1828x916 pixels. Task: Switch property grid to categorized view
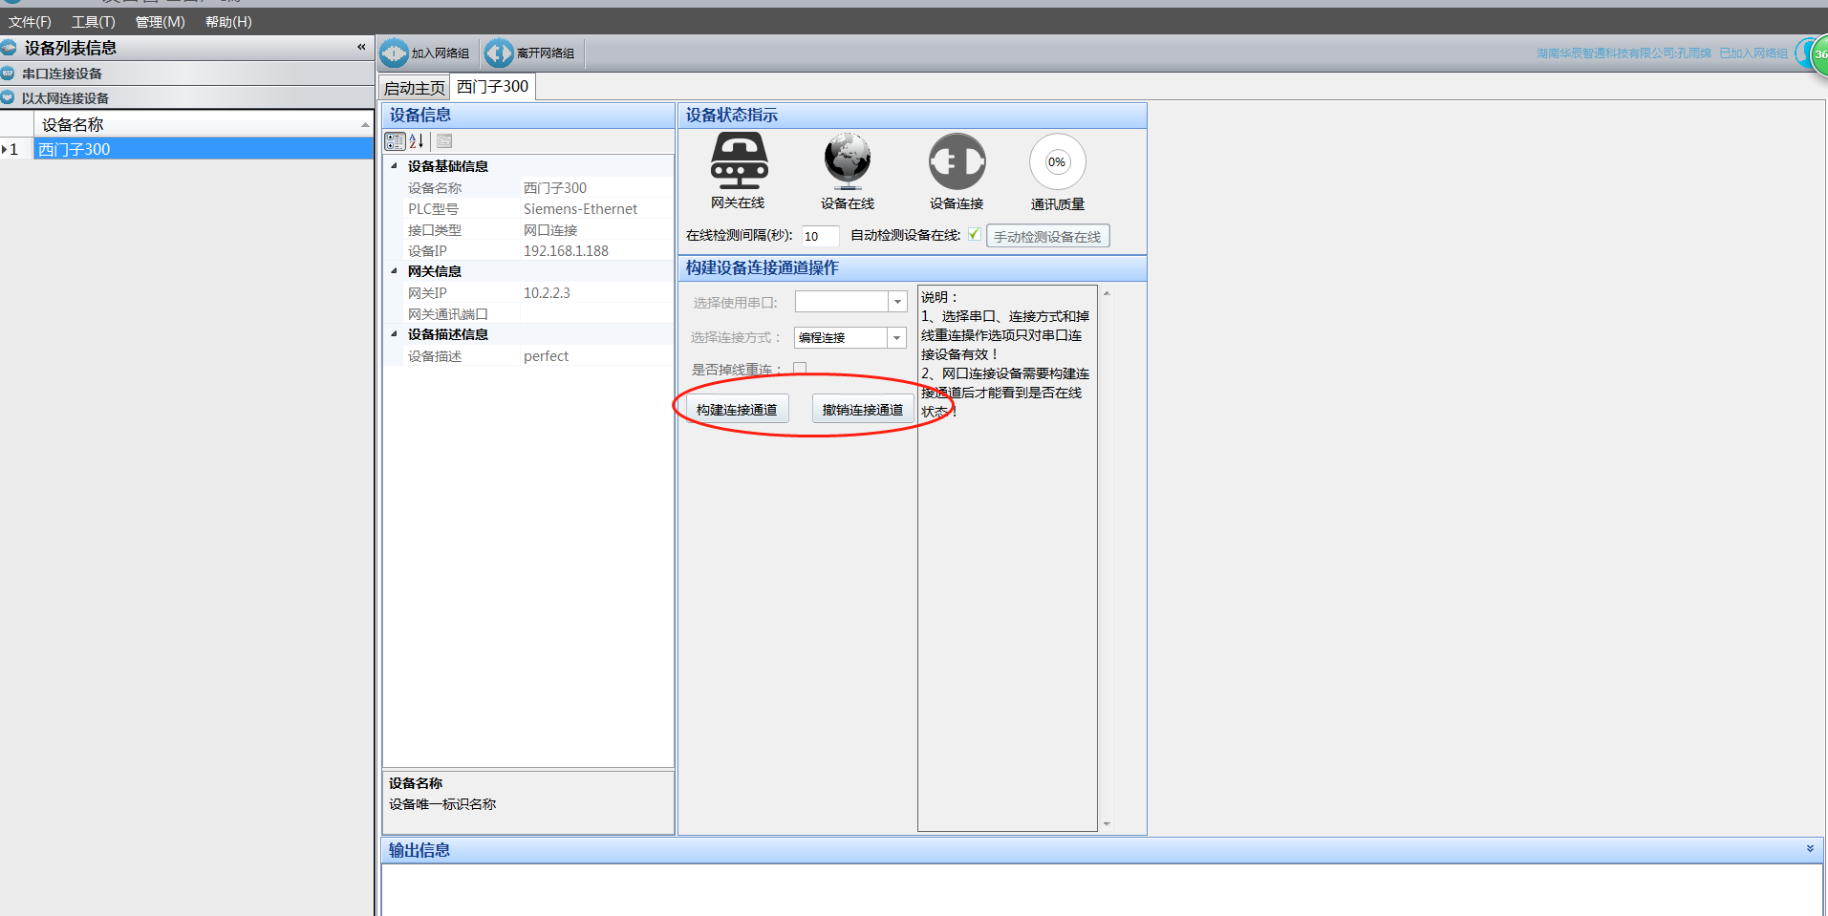[395, 141]
